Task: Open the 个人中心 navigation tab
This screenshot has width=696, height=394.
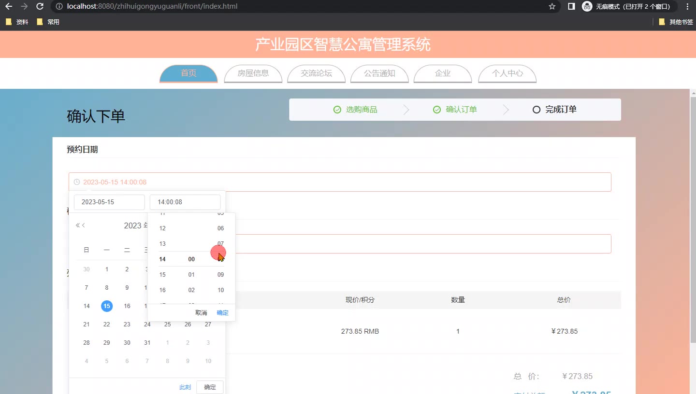Action: (507, 73)
